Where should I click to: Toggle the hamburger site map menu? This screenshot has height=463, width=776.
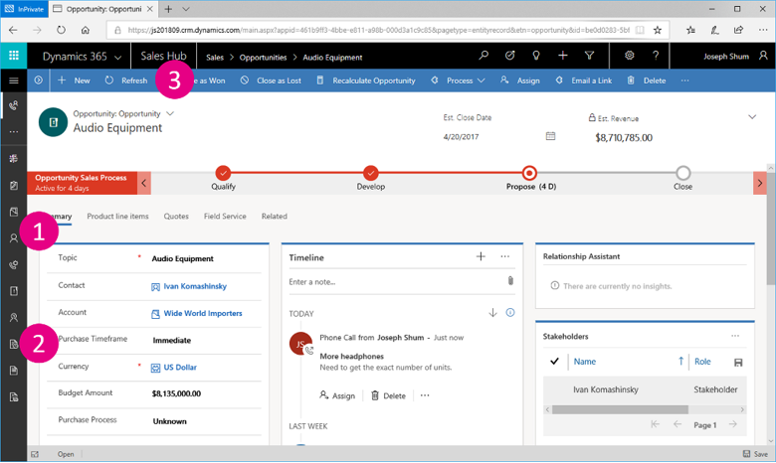click(x=13, y=80)
